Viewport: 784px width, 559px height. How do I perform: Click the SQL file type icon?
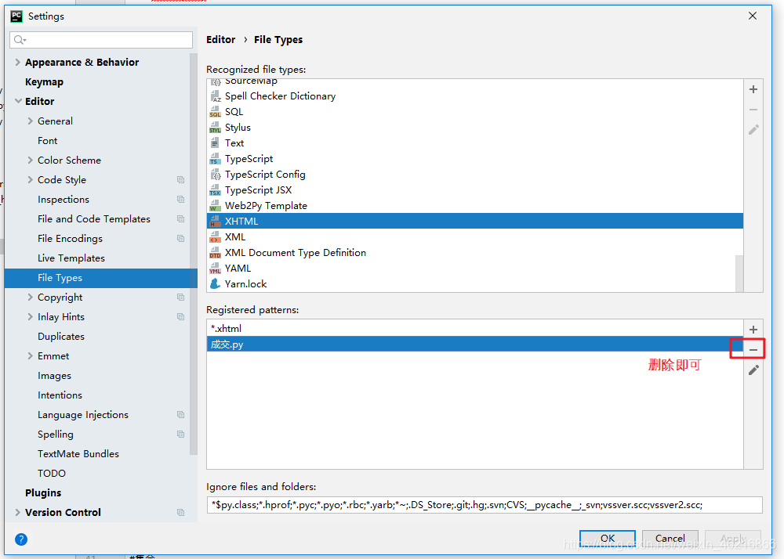215,112
